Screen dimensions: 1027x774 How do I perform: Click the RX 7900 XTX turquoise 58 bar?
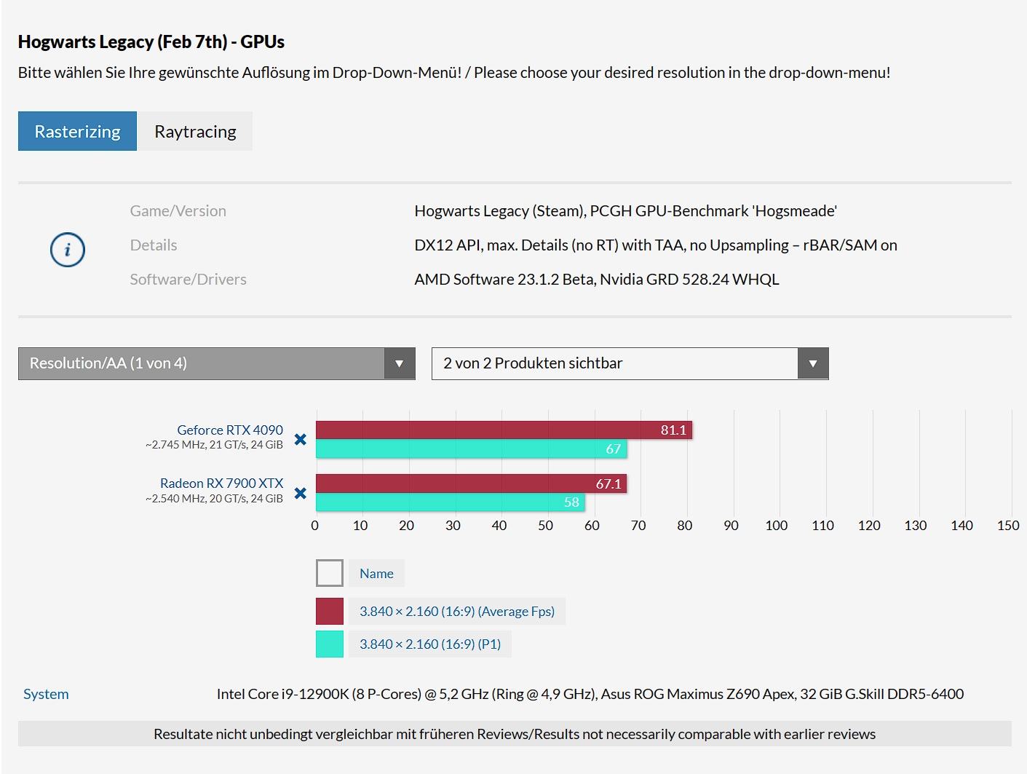450,502
